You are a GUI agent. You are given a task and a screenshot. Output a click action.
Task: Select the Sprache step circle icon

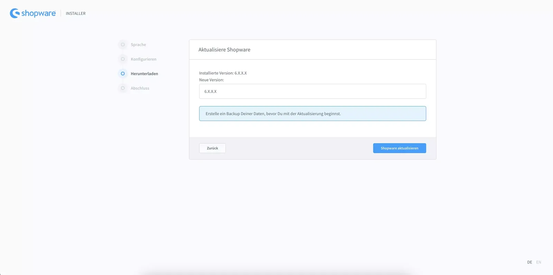point(123,45)
